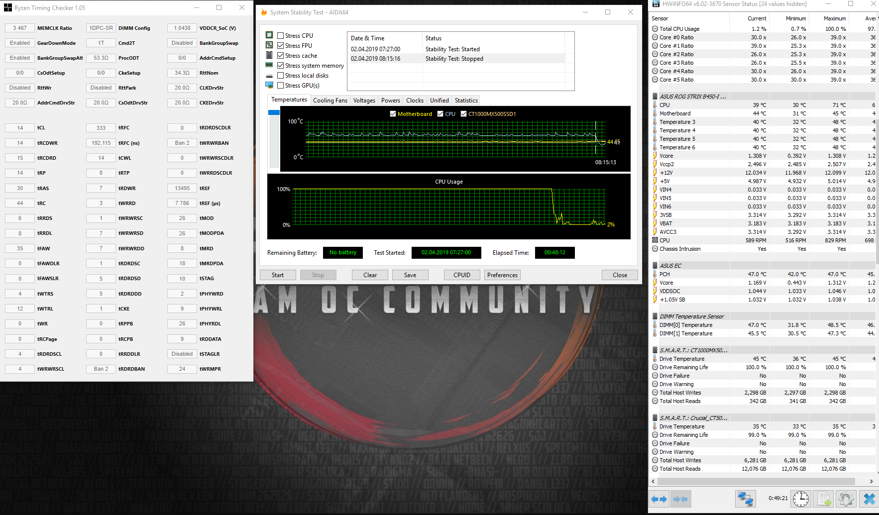Viewport: 879px width, 515px height.
Task: Click the chip icon beside Stress cache
Action: (x=269, y=55)
